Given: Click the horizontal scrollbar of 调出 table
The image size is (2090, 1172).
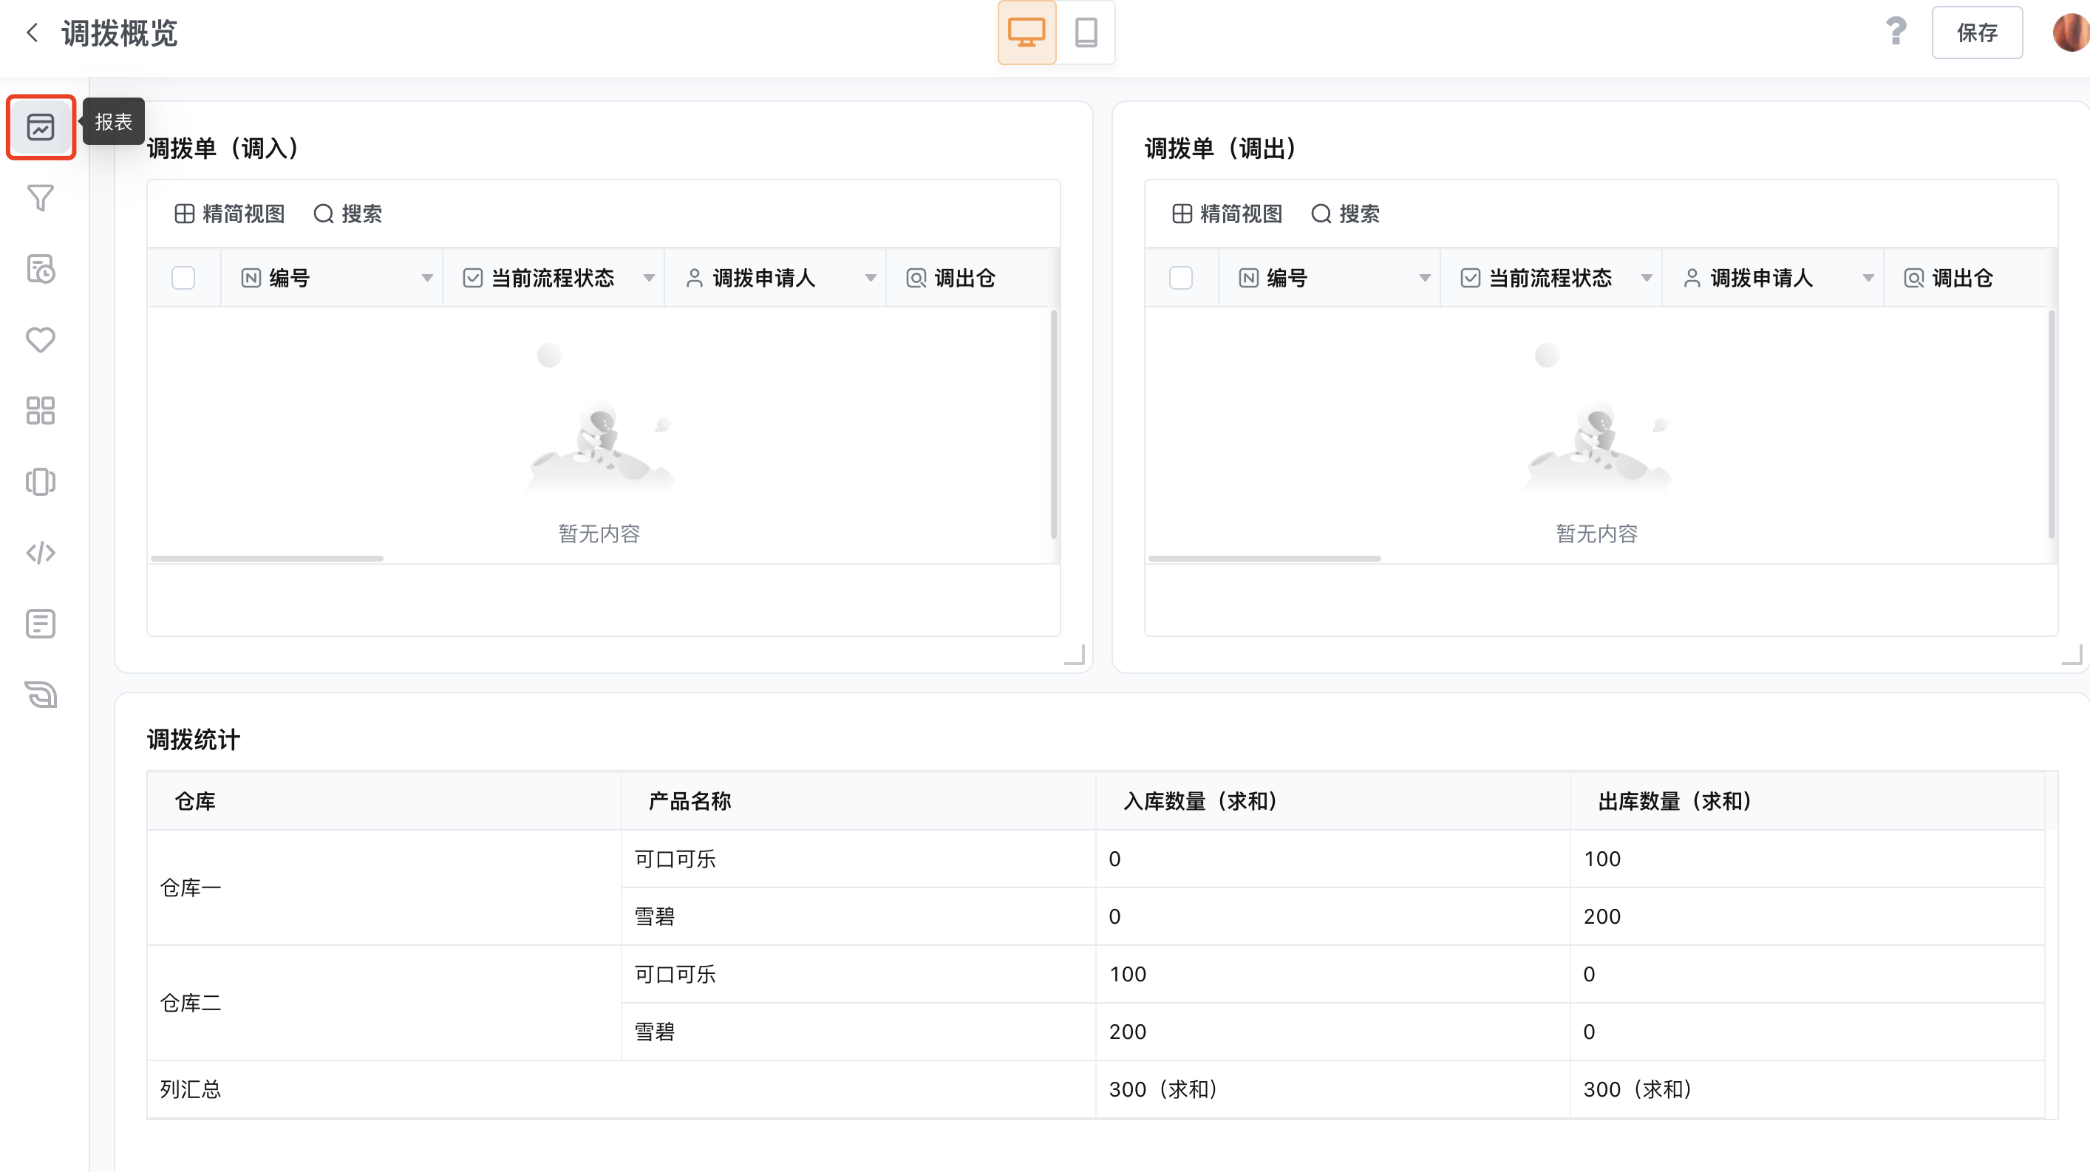Looking at the screenshot, I should click(1264, 559).
